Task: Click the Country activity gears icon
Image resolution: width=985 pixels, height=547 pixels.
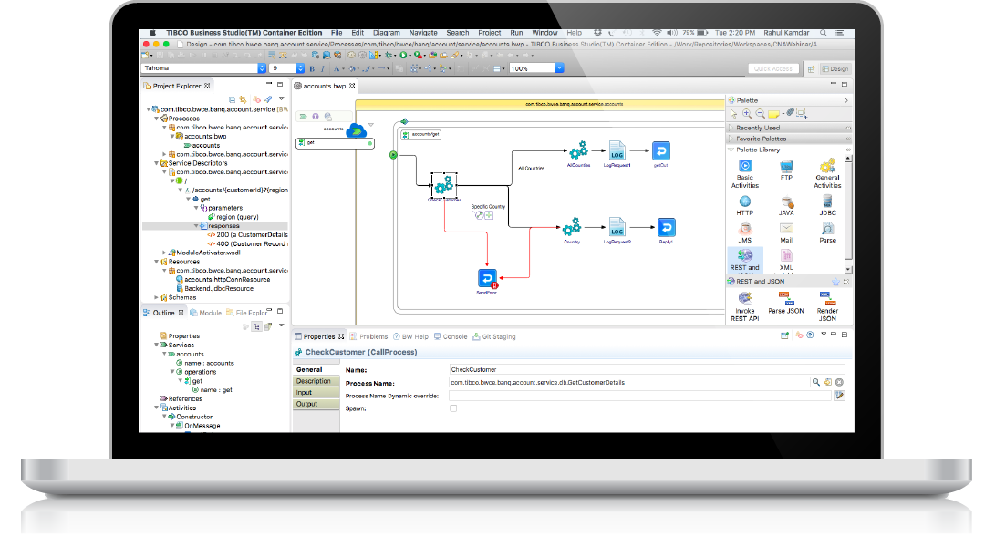Action: tap(572, 227)
